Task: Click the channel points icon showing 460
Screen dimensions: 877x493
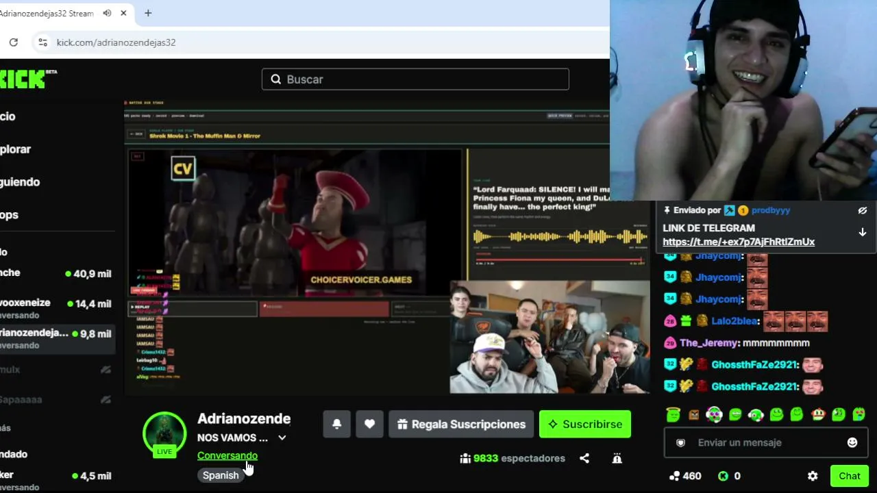Action: [x=674, y=477]
